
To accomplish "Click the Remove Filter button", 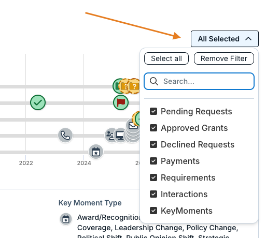I will [224, 58].
